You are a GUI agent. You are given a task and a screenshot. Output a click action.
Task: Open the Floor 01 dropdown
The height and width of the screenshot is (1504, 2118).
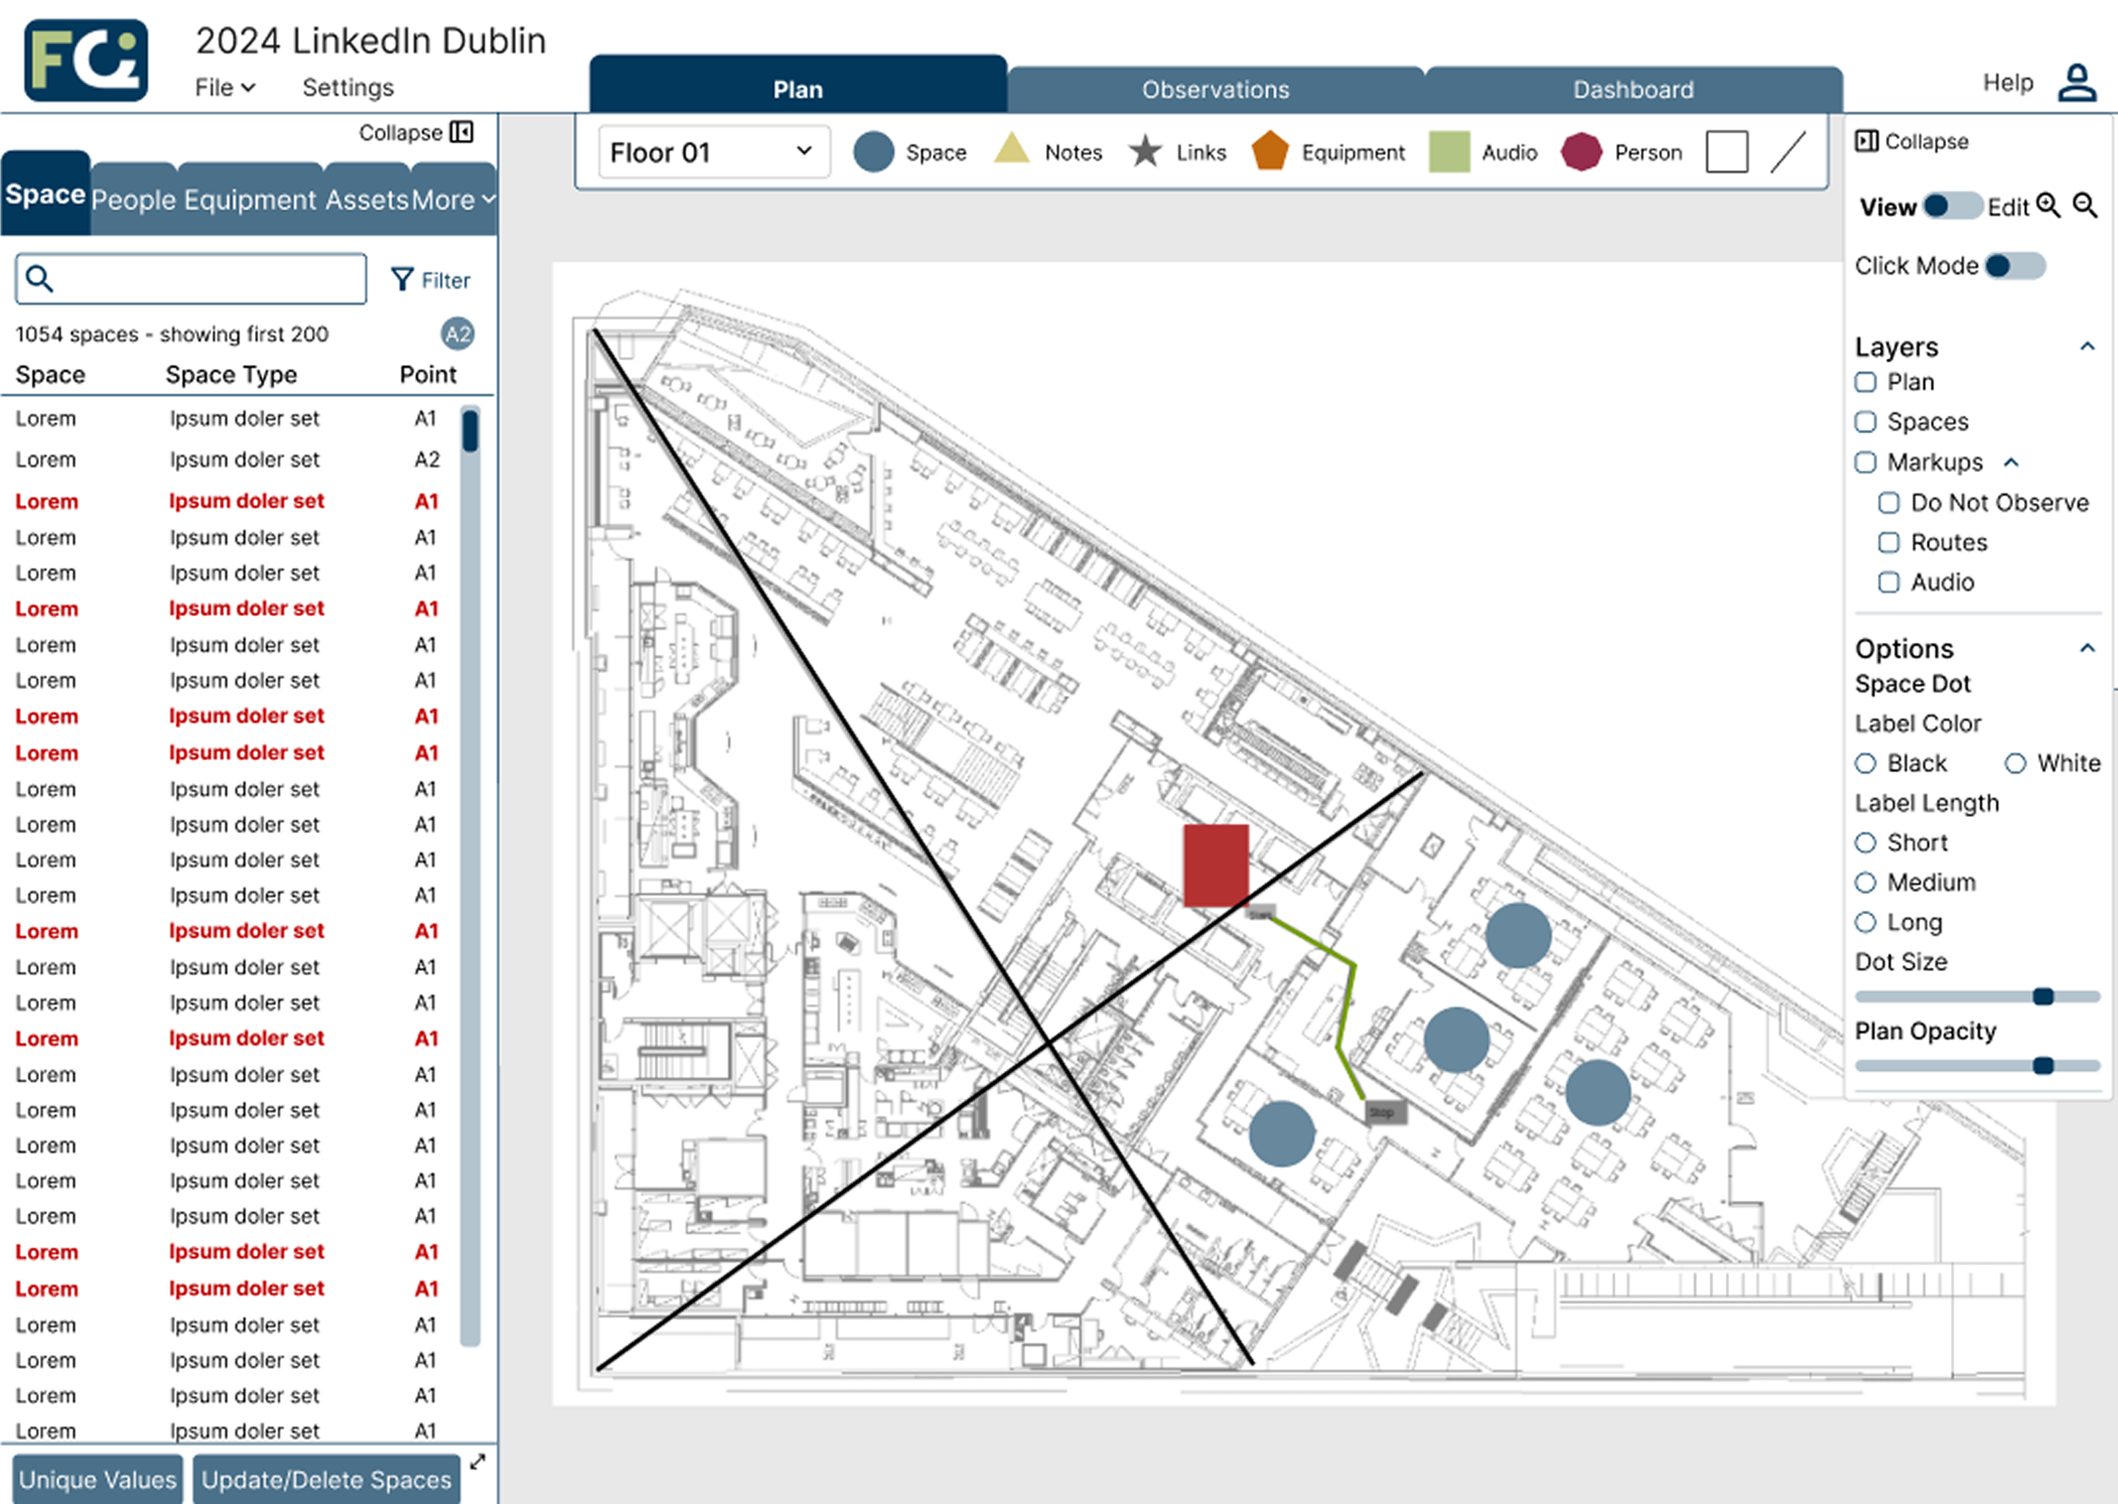(x=713, y=152)
